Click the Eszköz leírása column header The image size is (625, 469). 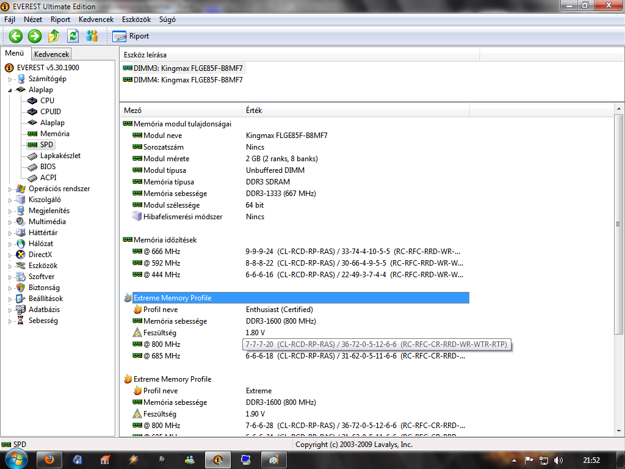[x=300, y=55]
